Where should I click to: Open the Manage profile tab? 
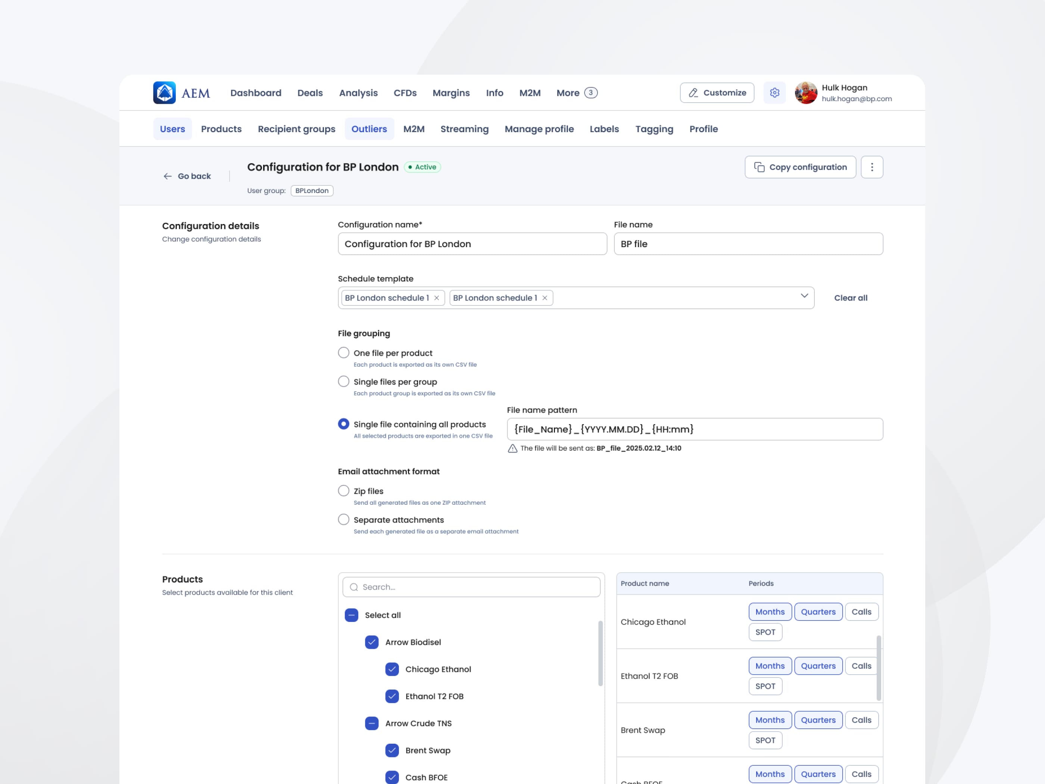(539, 129)
